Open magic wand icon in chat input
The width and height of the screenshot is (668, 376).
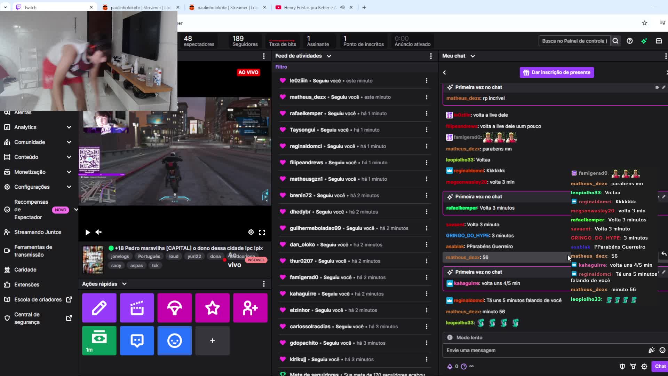[x=651, y=350]
